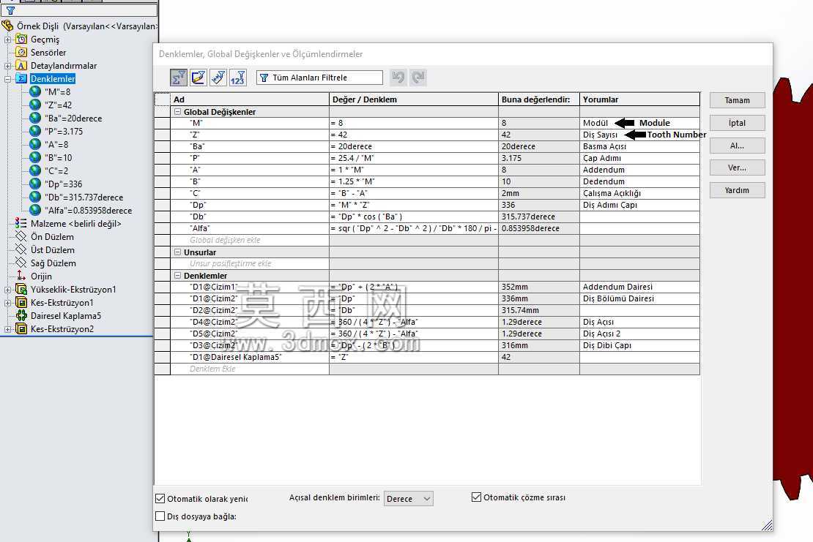This screenshot has width=813, height=542.
Task: Click the Unsur pasifleştirme ekle row
Action: pos(250,263)
